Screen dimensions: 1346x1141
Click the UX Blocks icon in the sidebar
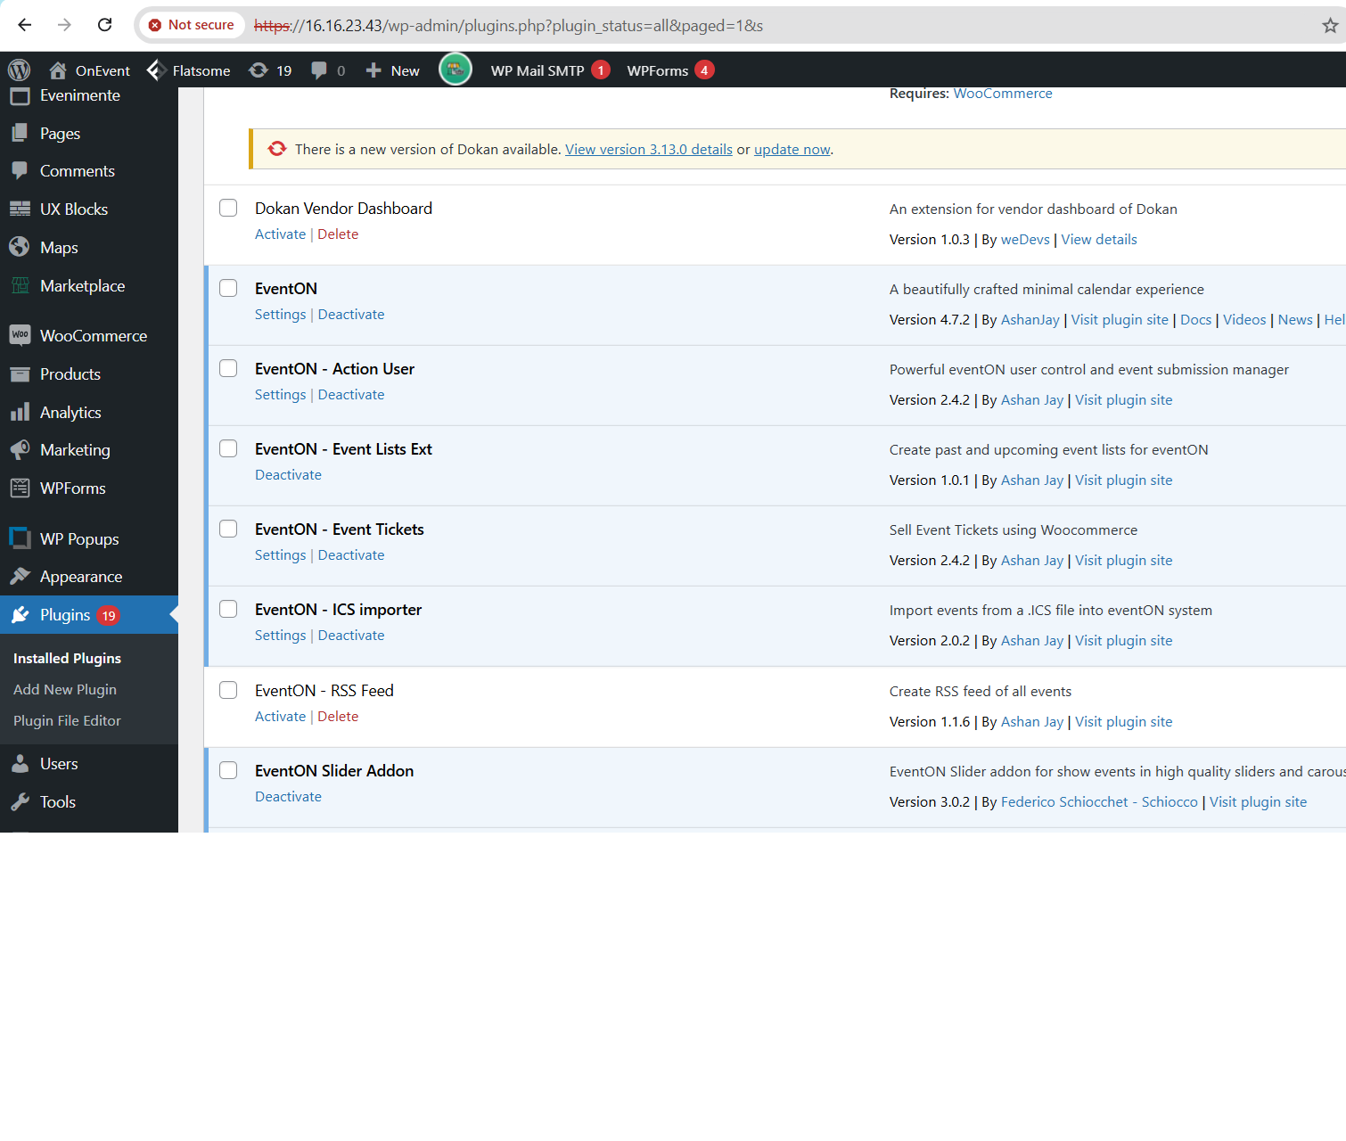pos(20,209)
